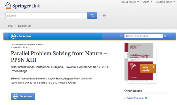Click the key icon in blue Get Access bar
Image resolution: width=177 pixels, height=105 pixels.
coord(13,36)
